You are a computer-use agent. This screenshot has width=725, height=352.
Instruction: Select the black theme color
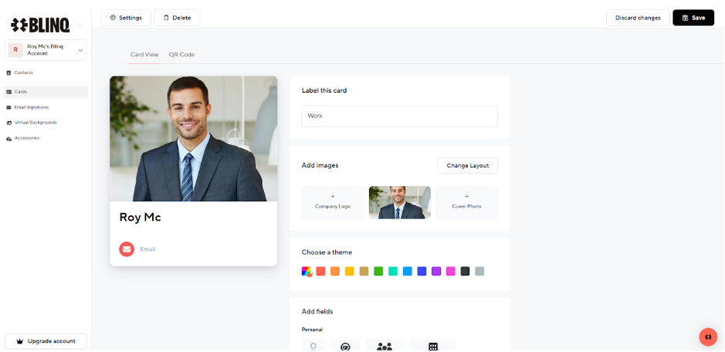pyautogui.click(x=465, y=271)
